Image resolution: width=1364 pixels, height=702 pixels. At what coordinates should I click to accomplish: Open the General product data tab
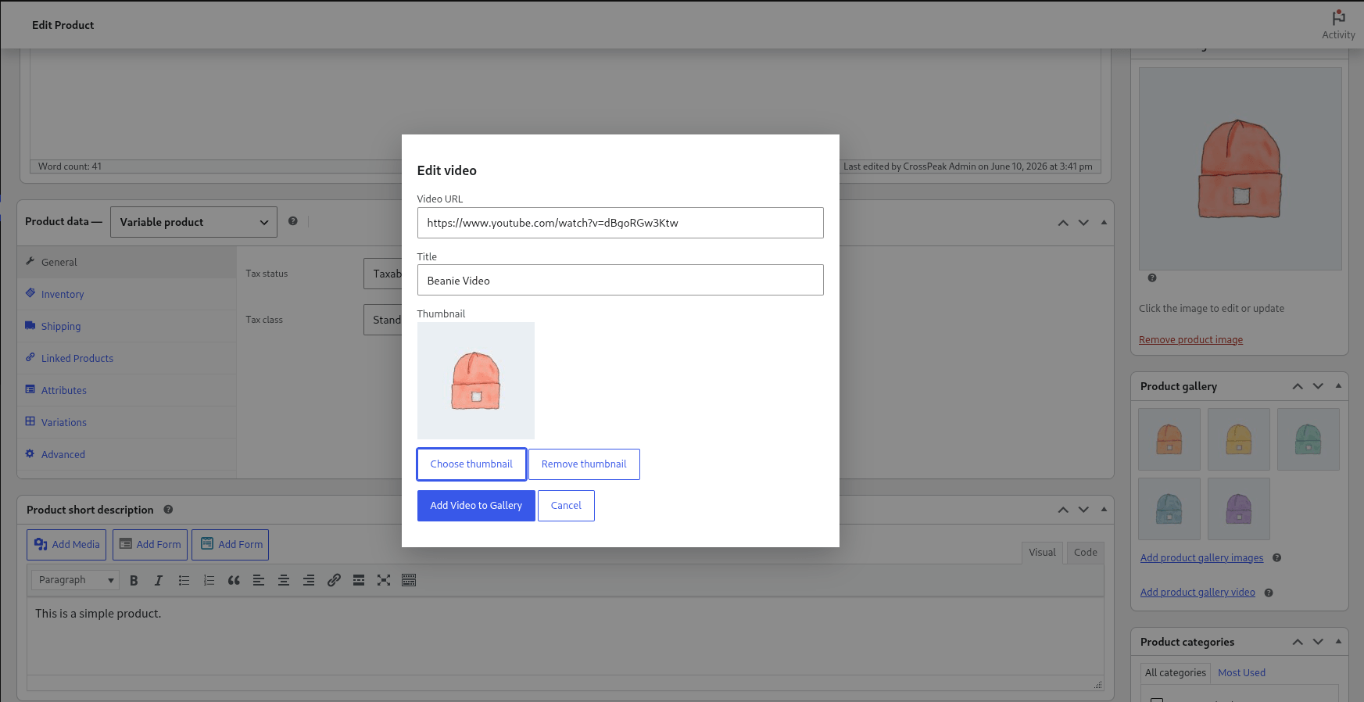click(x=127, y=262)
